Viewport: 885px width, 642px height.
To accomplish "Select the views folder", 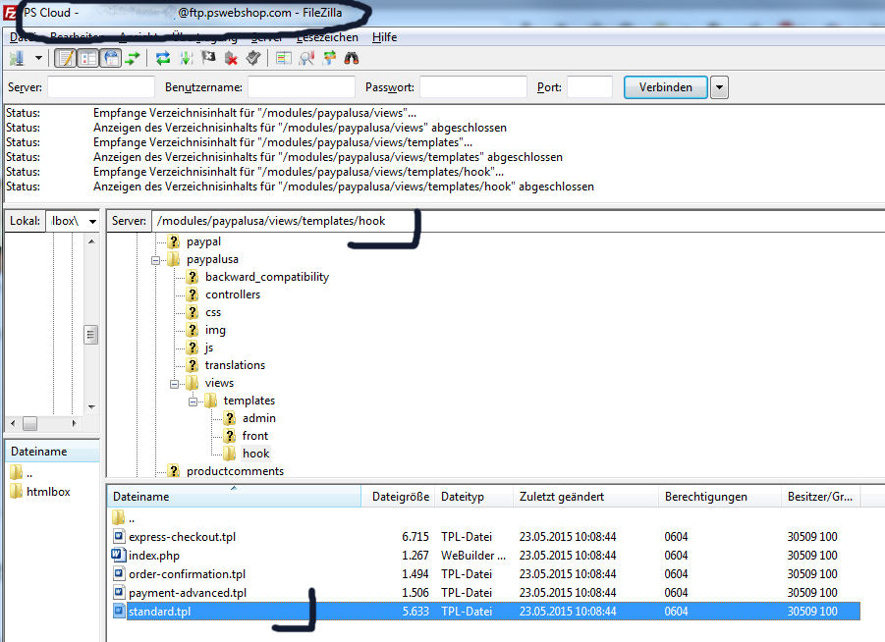I will coord(219,383).
